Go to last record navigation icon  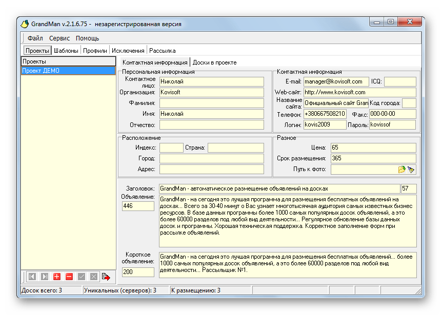[45, 277]
